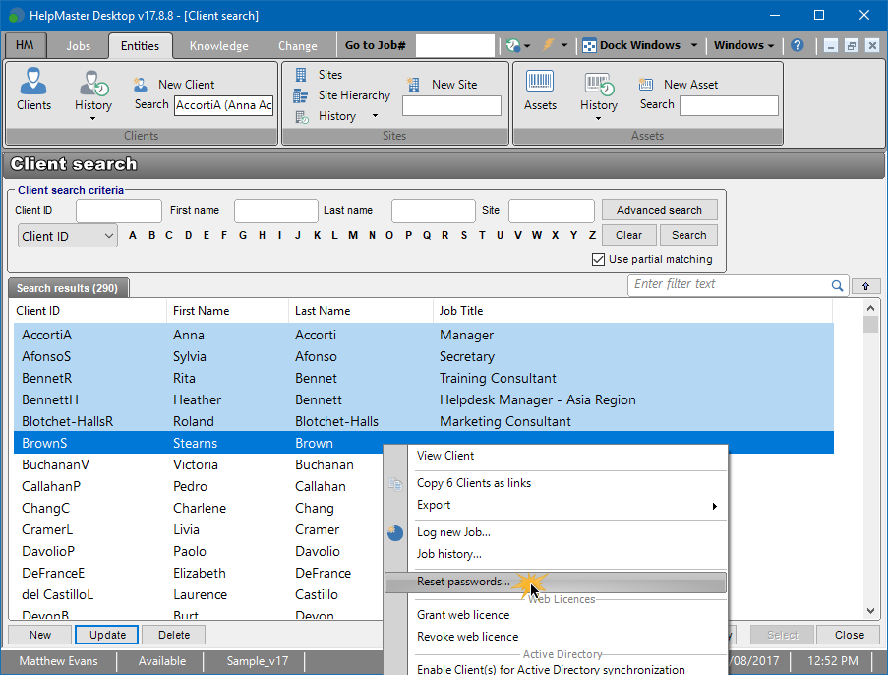Expand the clock icon dropdown arrow
Image resolution: width=888 pixels, height=675 pixels.
[x=527, y=45]
